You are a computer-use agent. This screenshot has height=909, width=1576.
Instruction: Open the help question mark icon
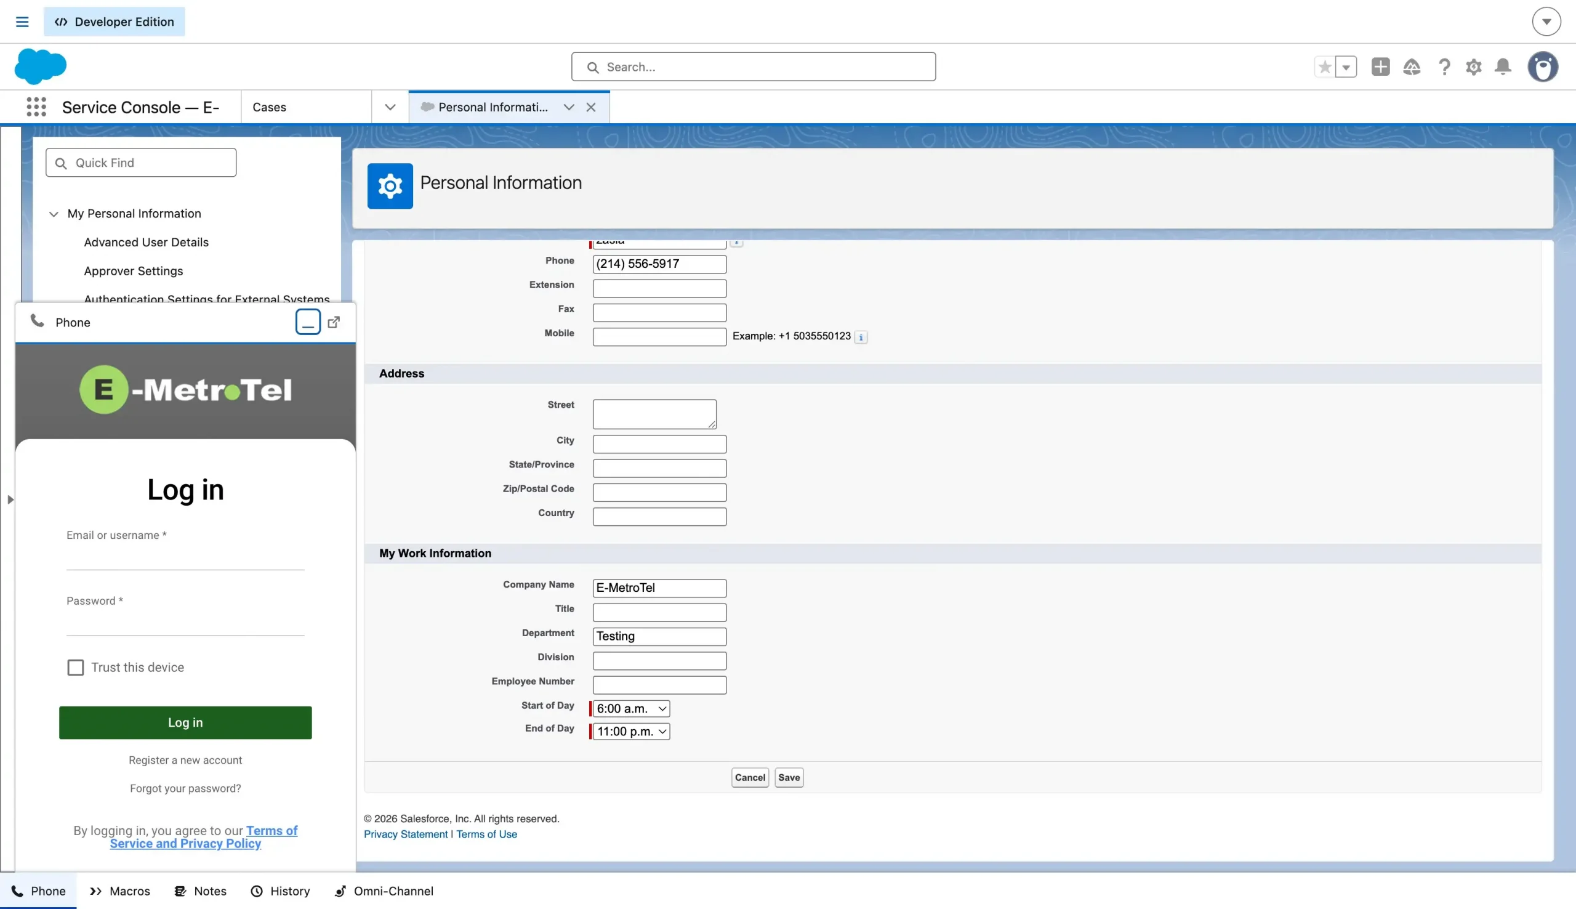tap(1444, 67)
